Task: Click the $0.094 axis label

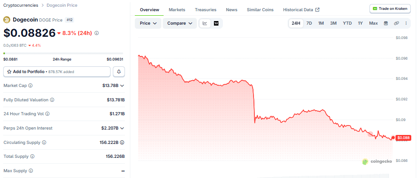Action: [x=402, y=78]
